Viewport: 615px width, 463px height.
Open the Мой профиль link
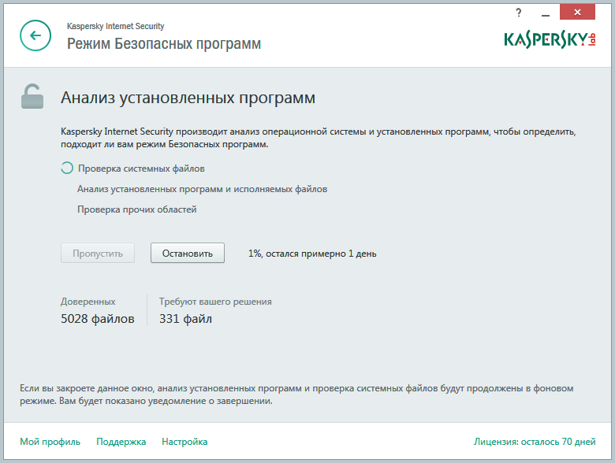[x=50, y=442]
